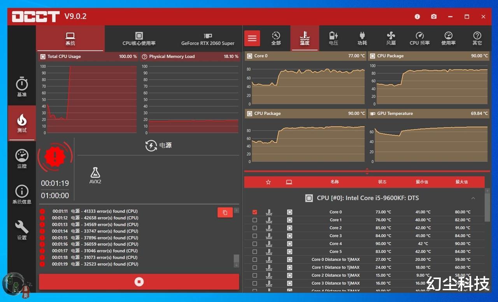Image resolution: width=498 pixels, height=302 pixels.
Task: Select the 风扇 fan tab
Action: click(x=391, y=38)
